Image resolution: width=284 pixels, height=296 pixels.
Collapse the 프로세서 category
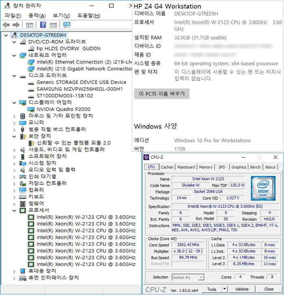coord(14,210)
